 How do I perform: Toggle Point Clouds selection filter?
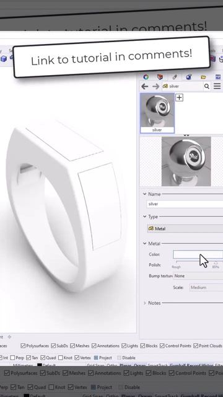(196, 346)
